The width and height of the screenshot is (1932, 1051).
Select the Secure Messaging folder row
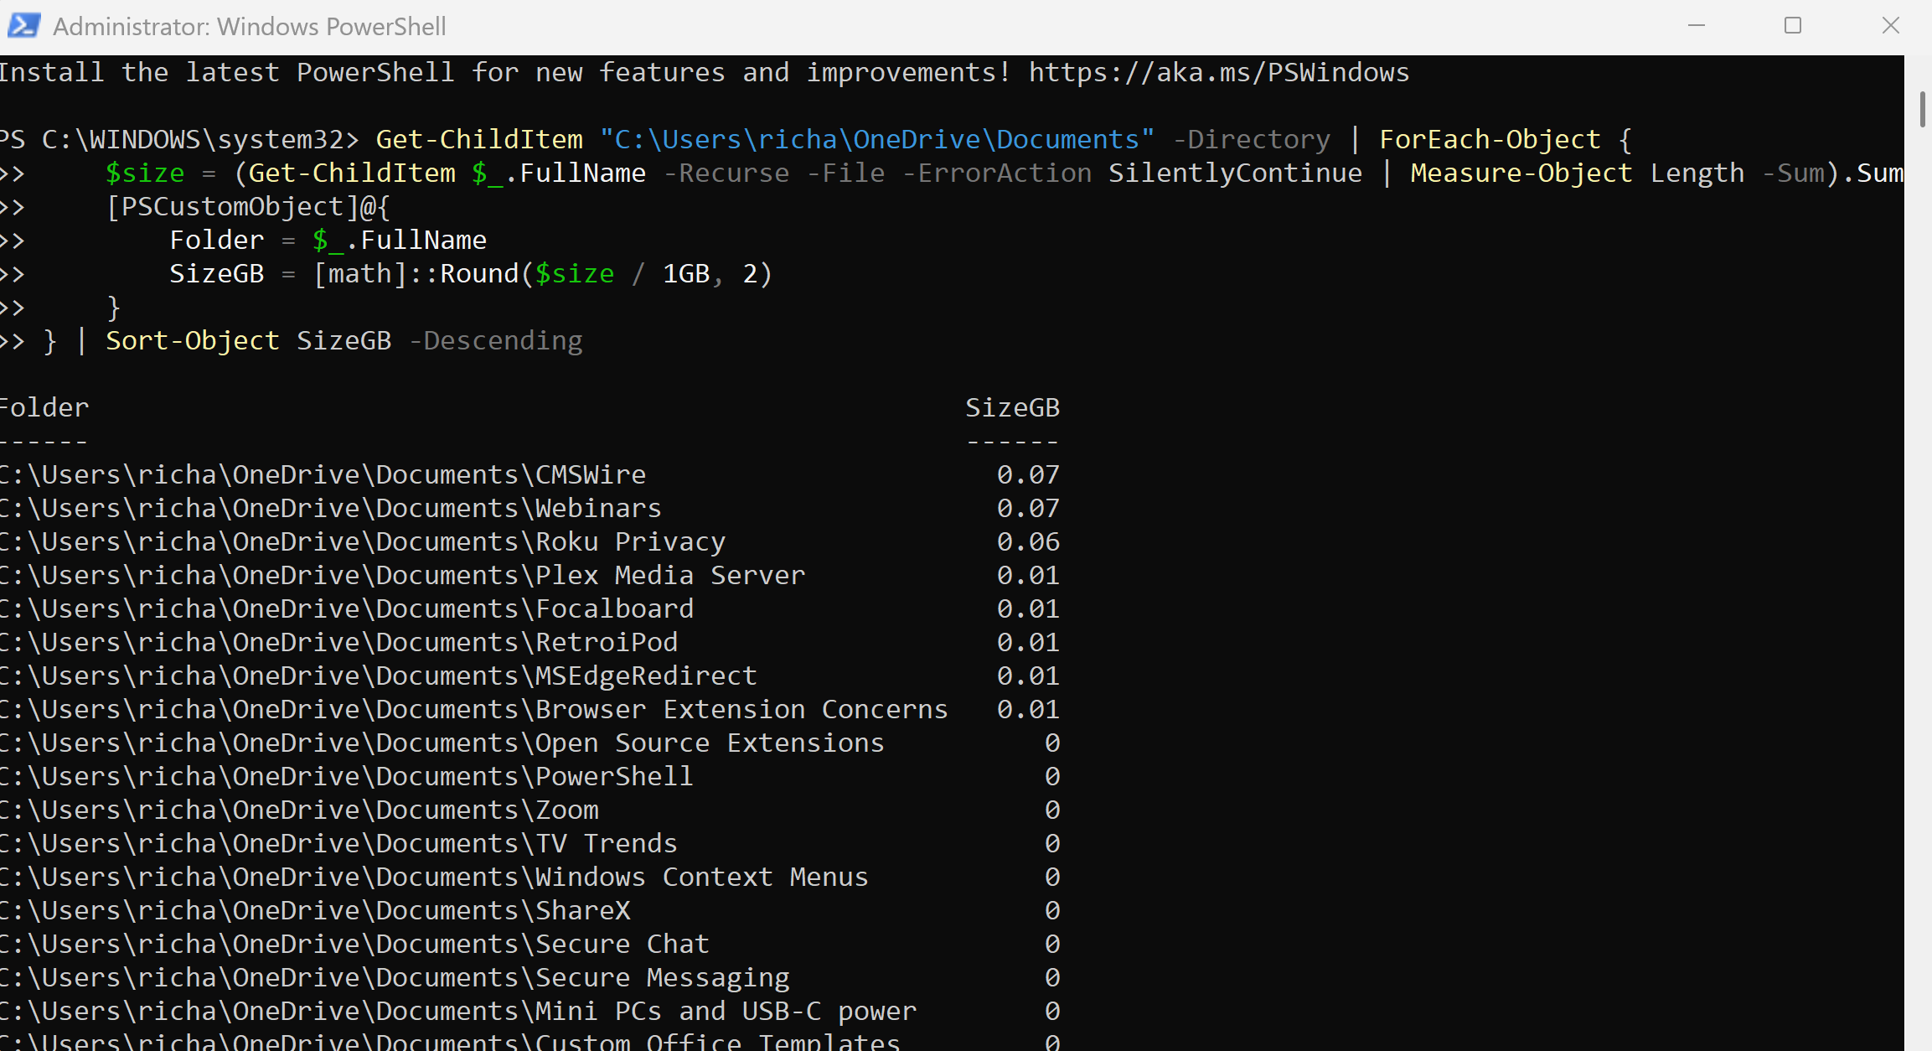[x=530, y=978]
